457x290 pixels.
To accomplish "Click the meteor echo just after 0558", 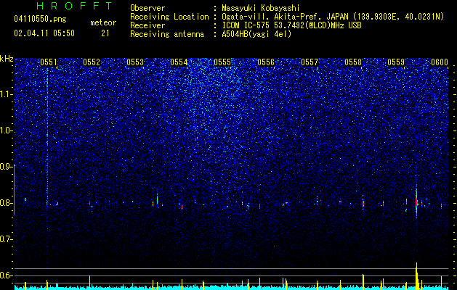I will (x=363, y=203).
